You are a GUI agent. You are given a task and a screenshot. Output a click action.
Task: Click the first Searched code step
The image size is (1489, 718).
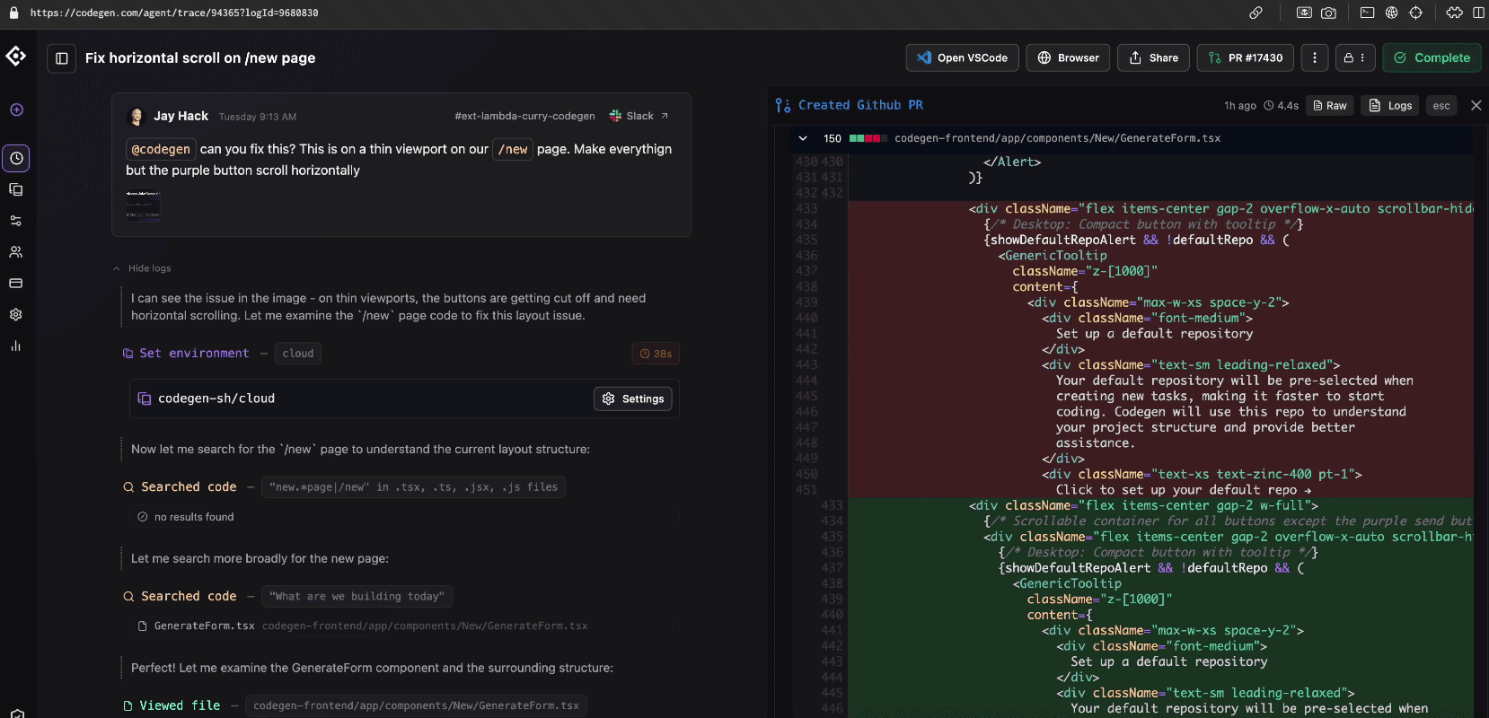180,487
